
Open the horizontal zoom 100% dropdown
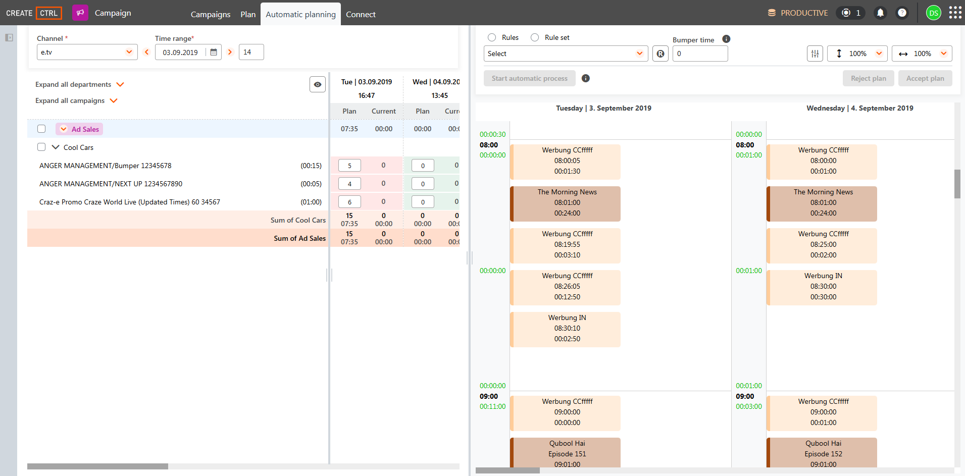click(x=922, y=54)
